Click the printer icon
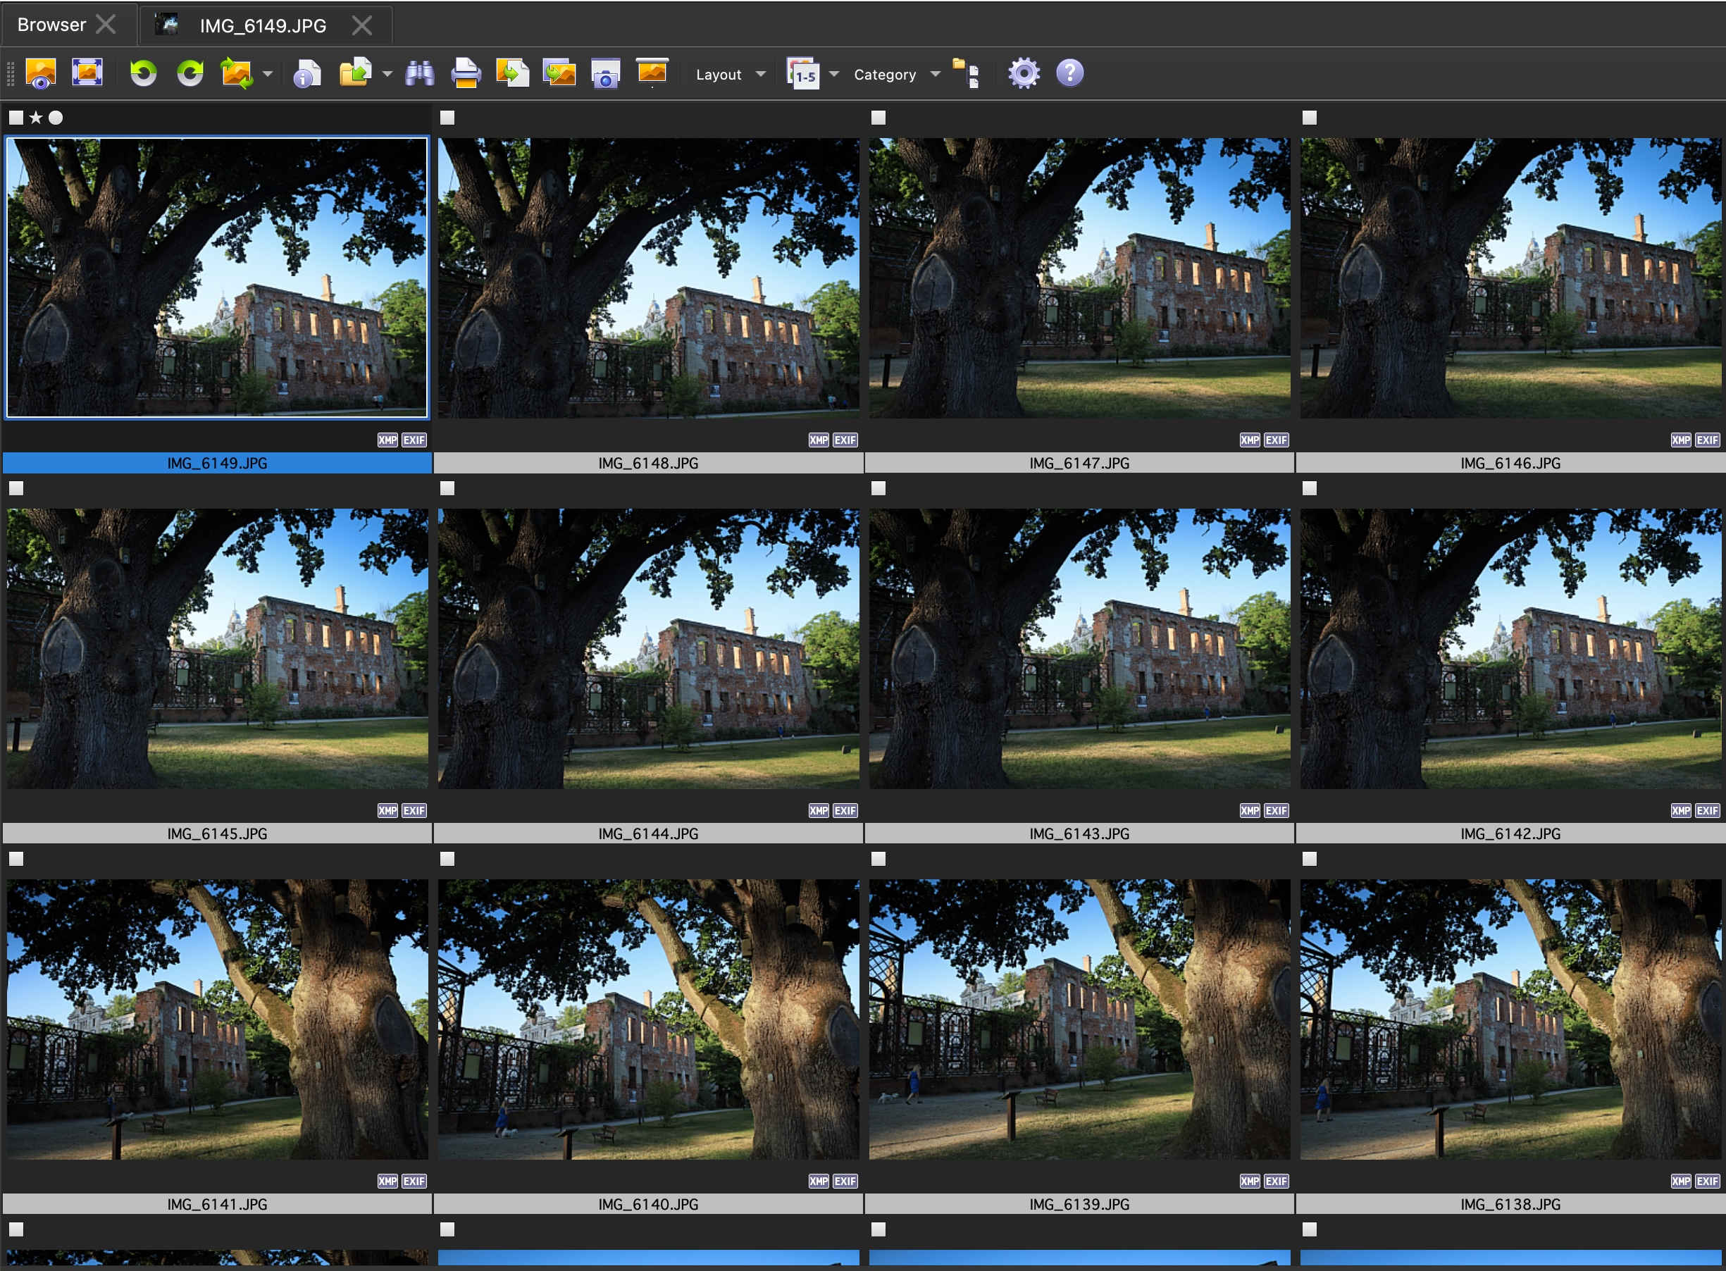 (x=466, y=74)
